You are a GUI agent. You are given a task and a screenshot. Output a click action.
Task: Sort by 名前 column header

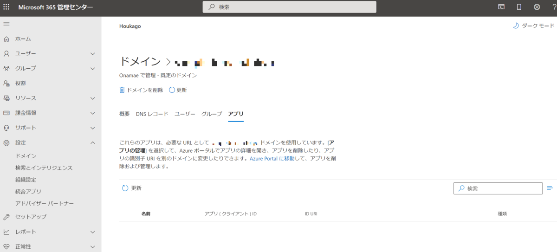(146, 214)
